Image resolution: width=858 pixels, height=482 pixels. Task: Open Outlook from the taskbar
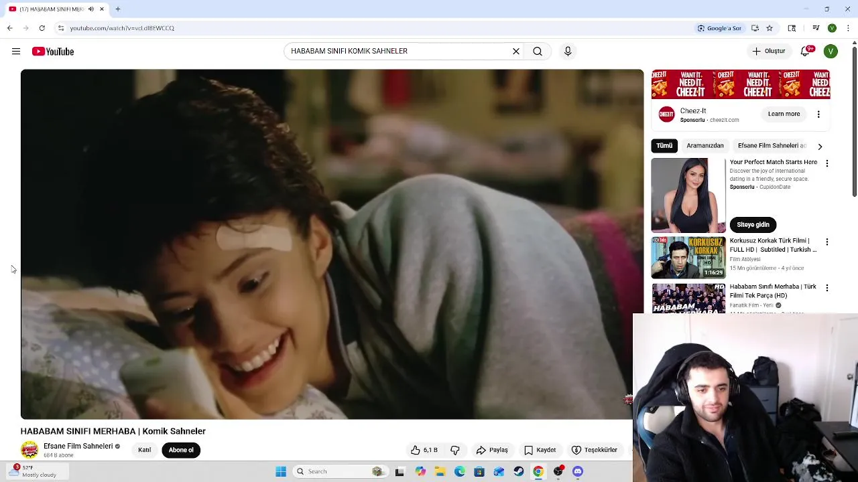point(499,471)
